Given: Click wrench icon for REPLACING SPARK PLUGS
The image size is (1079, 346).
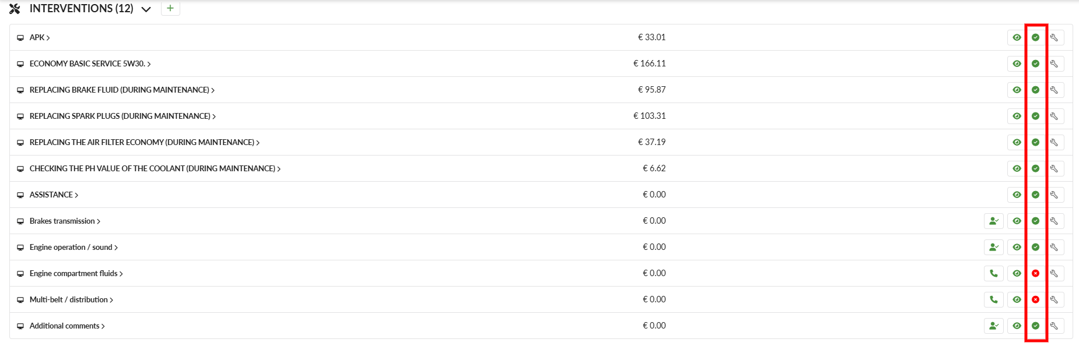Looking at the screenshot, I should tap(1054, 116).
